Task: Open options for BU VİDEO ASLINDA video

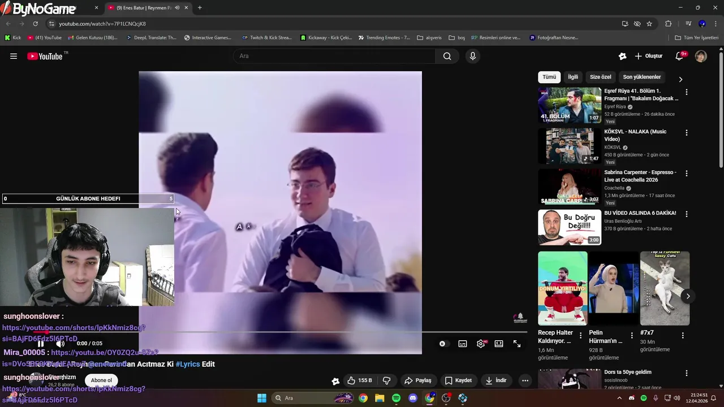Action: tap(687, 214)
